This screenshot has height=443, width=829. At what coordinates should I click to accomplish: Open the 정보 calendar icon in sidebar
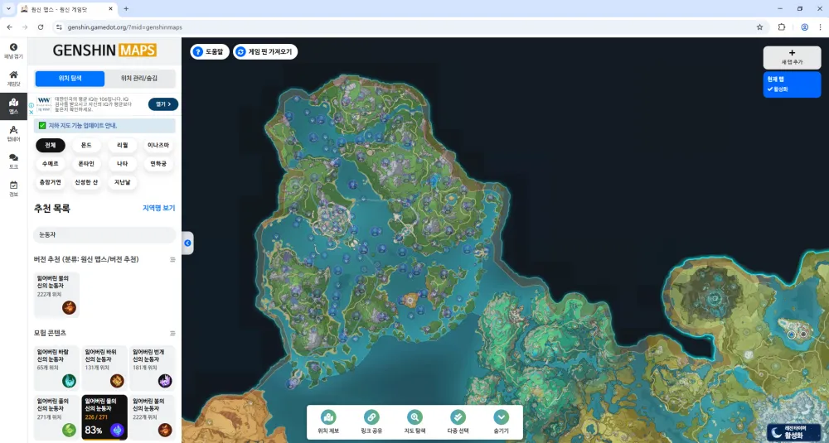[13, 185]
